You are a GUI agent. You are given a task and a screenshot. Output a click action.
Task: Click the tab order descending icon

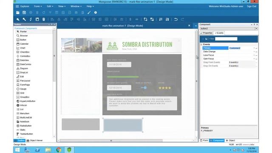pyautogui.click(x=167, y=19)
